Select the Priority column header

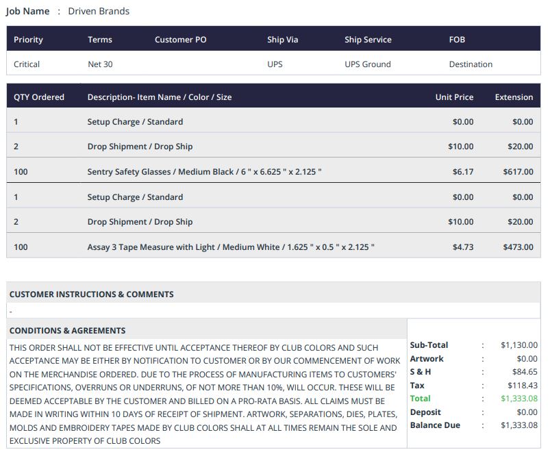pos(28,40)
